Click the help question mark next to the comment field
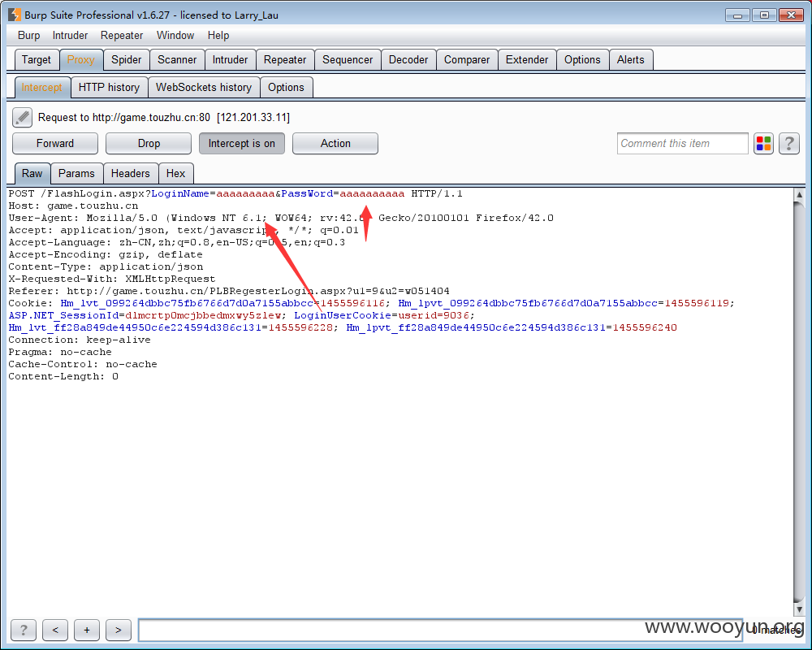 (x=789, y=144)
